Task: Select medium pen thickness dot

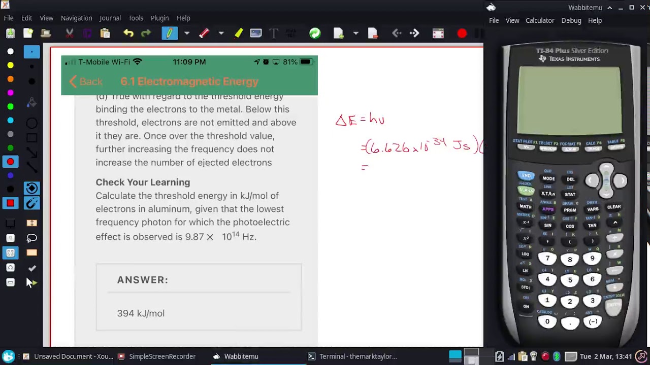Action: pos(31,66)
